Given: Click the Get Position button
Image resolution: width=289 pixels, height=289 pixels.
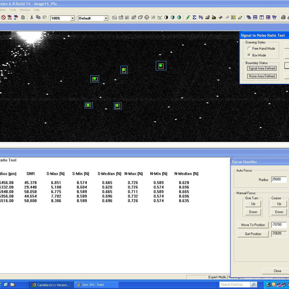Looking at the screenshot, I should [x=253, y=234].
